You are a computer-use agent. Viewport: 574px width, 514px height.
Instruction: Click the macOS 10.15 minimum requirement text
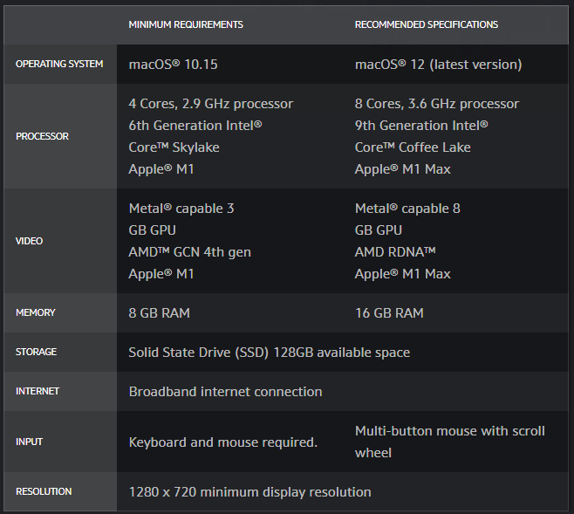(173, 65)
